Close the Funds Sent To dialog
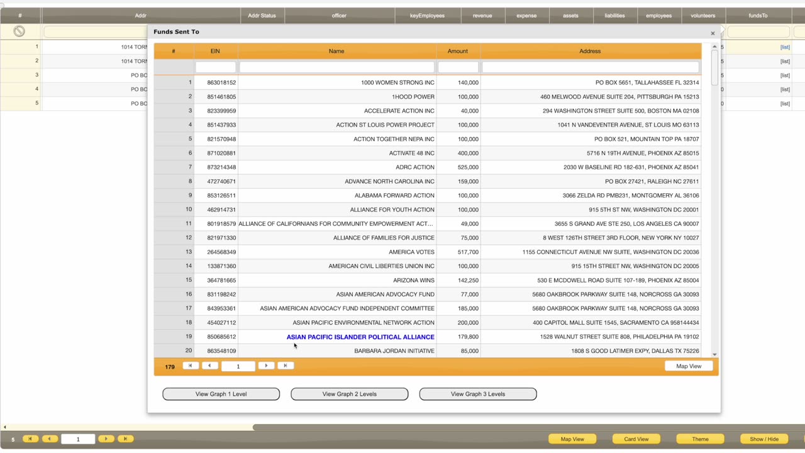 click(x=713, y=33)
